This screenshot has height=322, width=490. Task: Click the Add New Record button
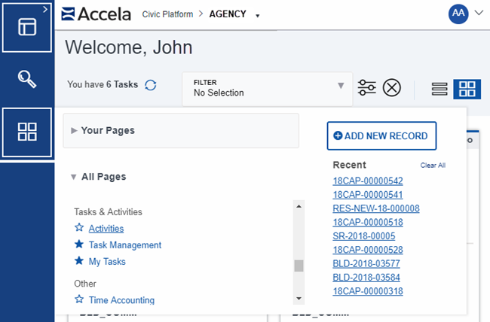381,136
